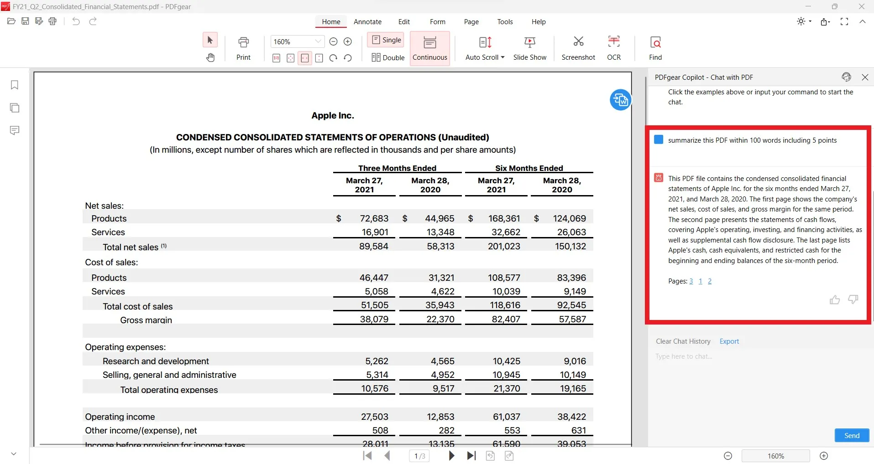Image resolution: width=874 pixels, height=464 pixels.
Task: Open the Find tool
Action: (655, 48)
